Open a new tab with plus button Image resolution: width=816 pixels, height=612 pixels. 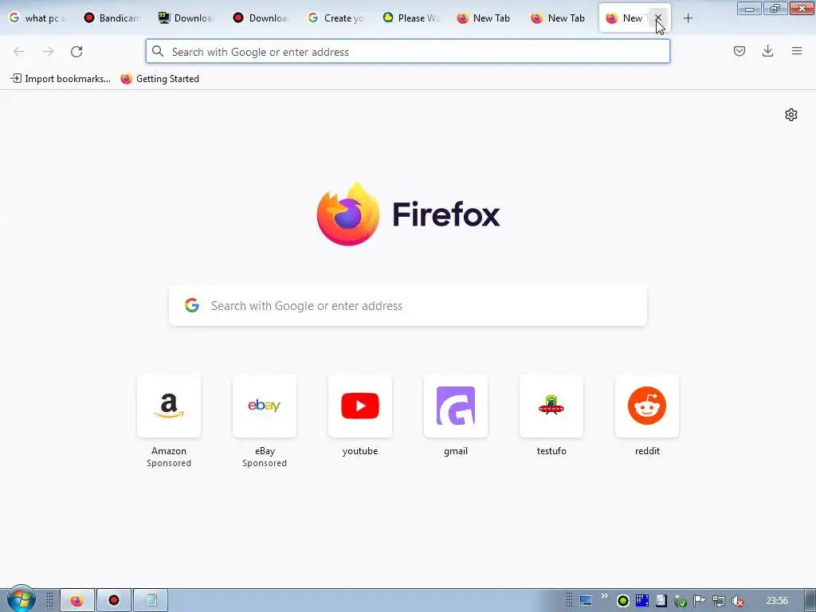click(688, 18)
